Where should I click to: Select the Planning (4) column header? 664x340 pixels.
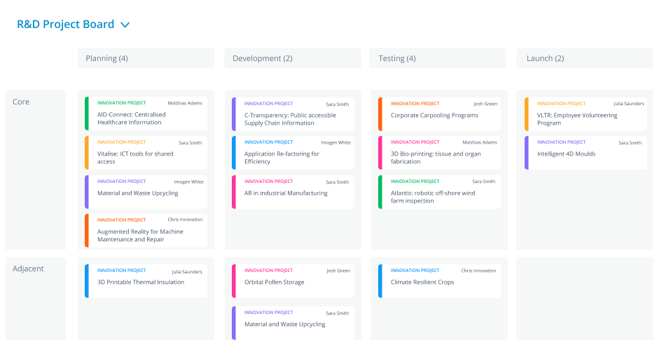tap(146, 58)
